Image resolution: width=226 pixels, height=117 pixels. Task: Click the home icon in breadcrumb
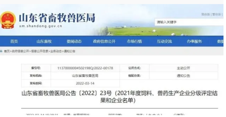click(x=1, y=51)
